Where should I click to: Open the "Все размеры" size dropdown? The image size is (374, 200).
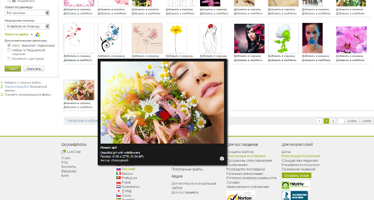point(27,13)
